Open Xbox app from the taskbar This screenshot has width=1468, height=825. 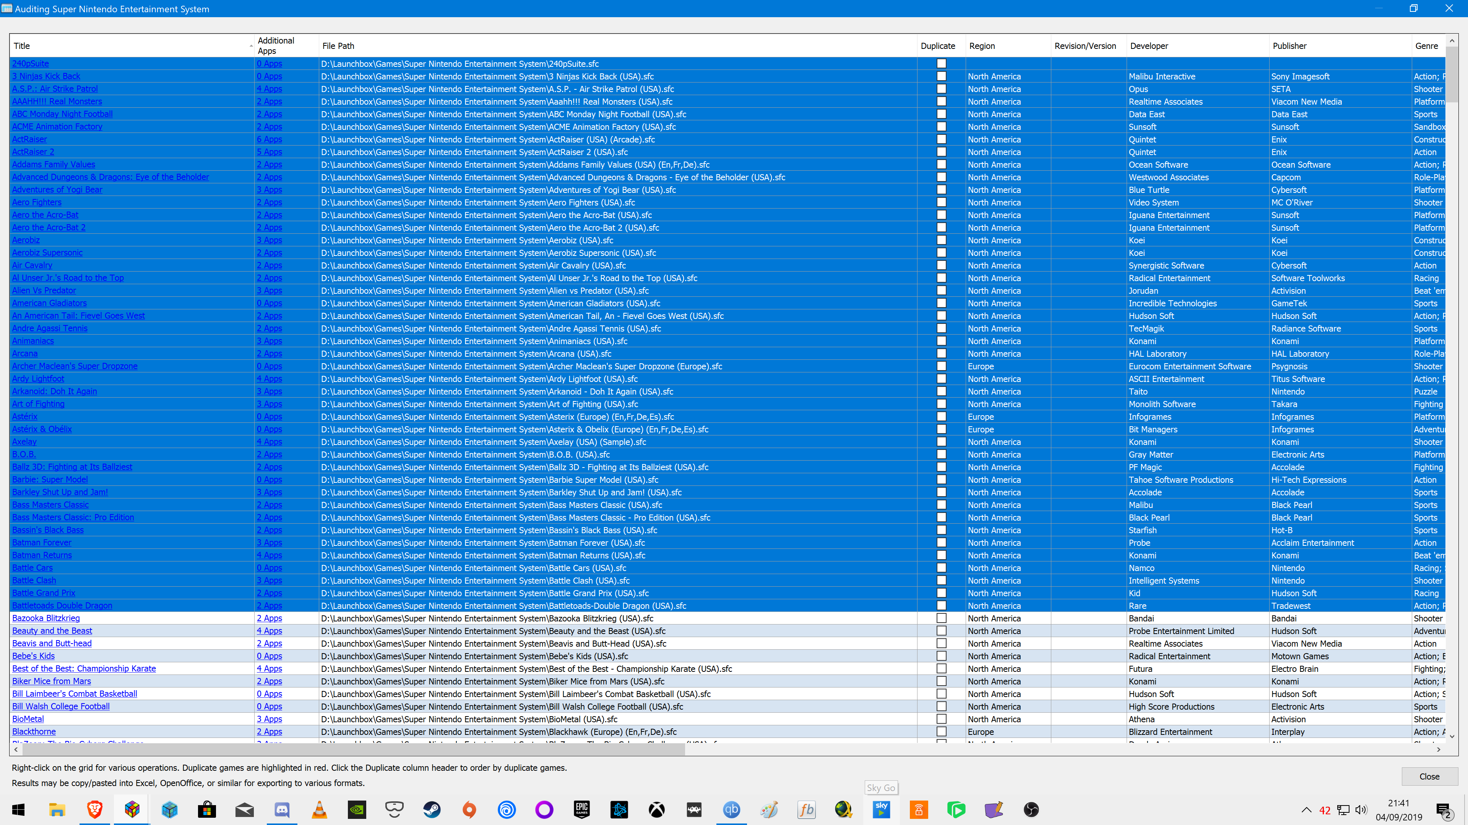coord(656,809)
